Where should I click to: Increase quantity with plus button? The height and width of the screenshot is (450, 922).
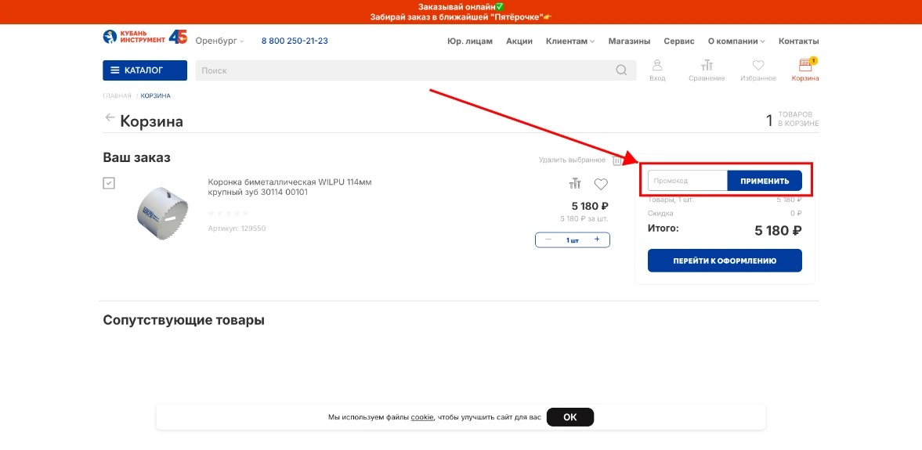[597, 239]
